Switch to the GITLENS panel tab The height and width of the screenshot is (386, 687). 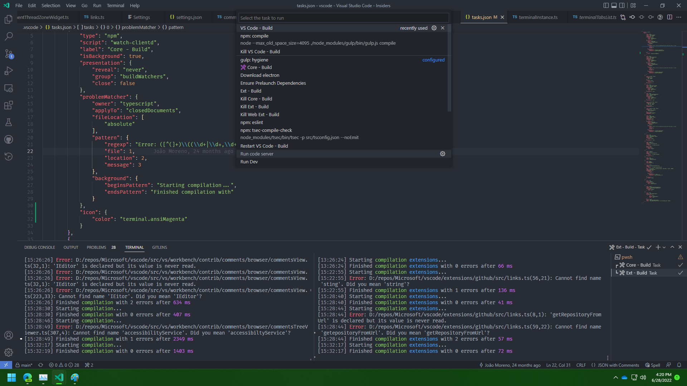pyautogui.click(x=160, y=247)
